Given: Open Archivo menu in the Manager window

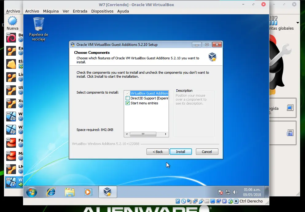Looking at the screenshot, I should tap(13, 11).
